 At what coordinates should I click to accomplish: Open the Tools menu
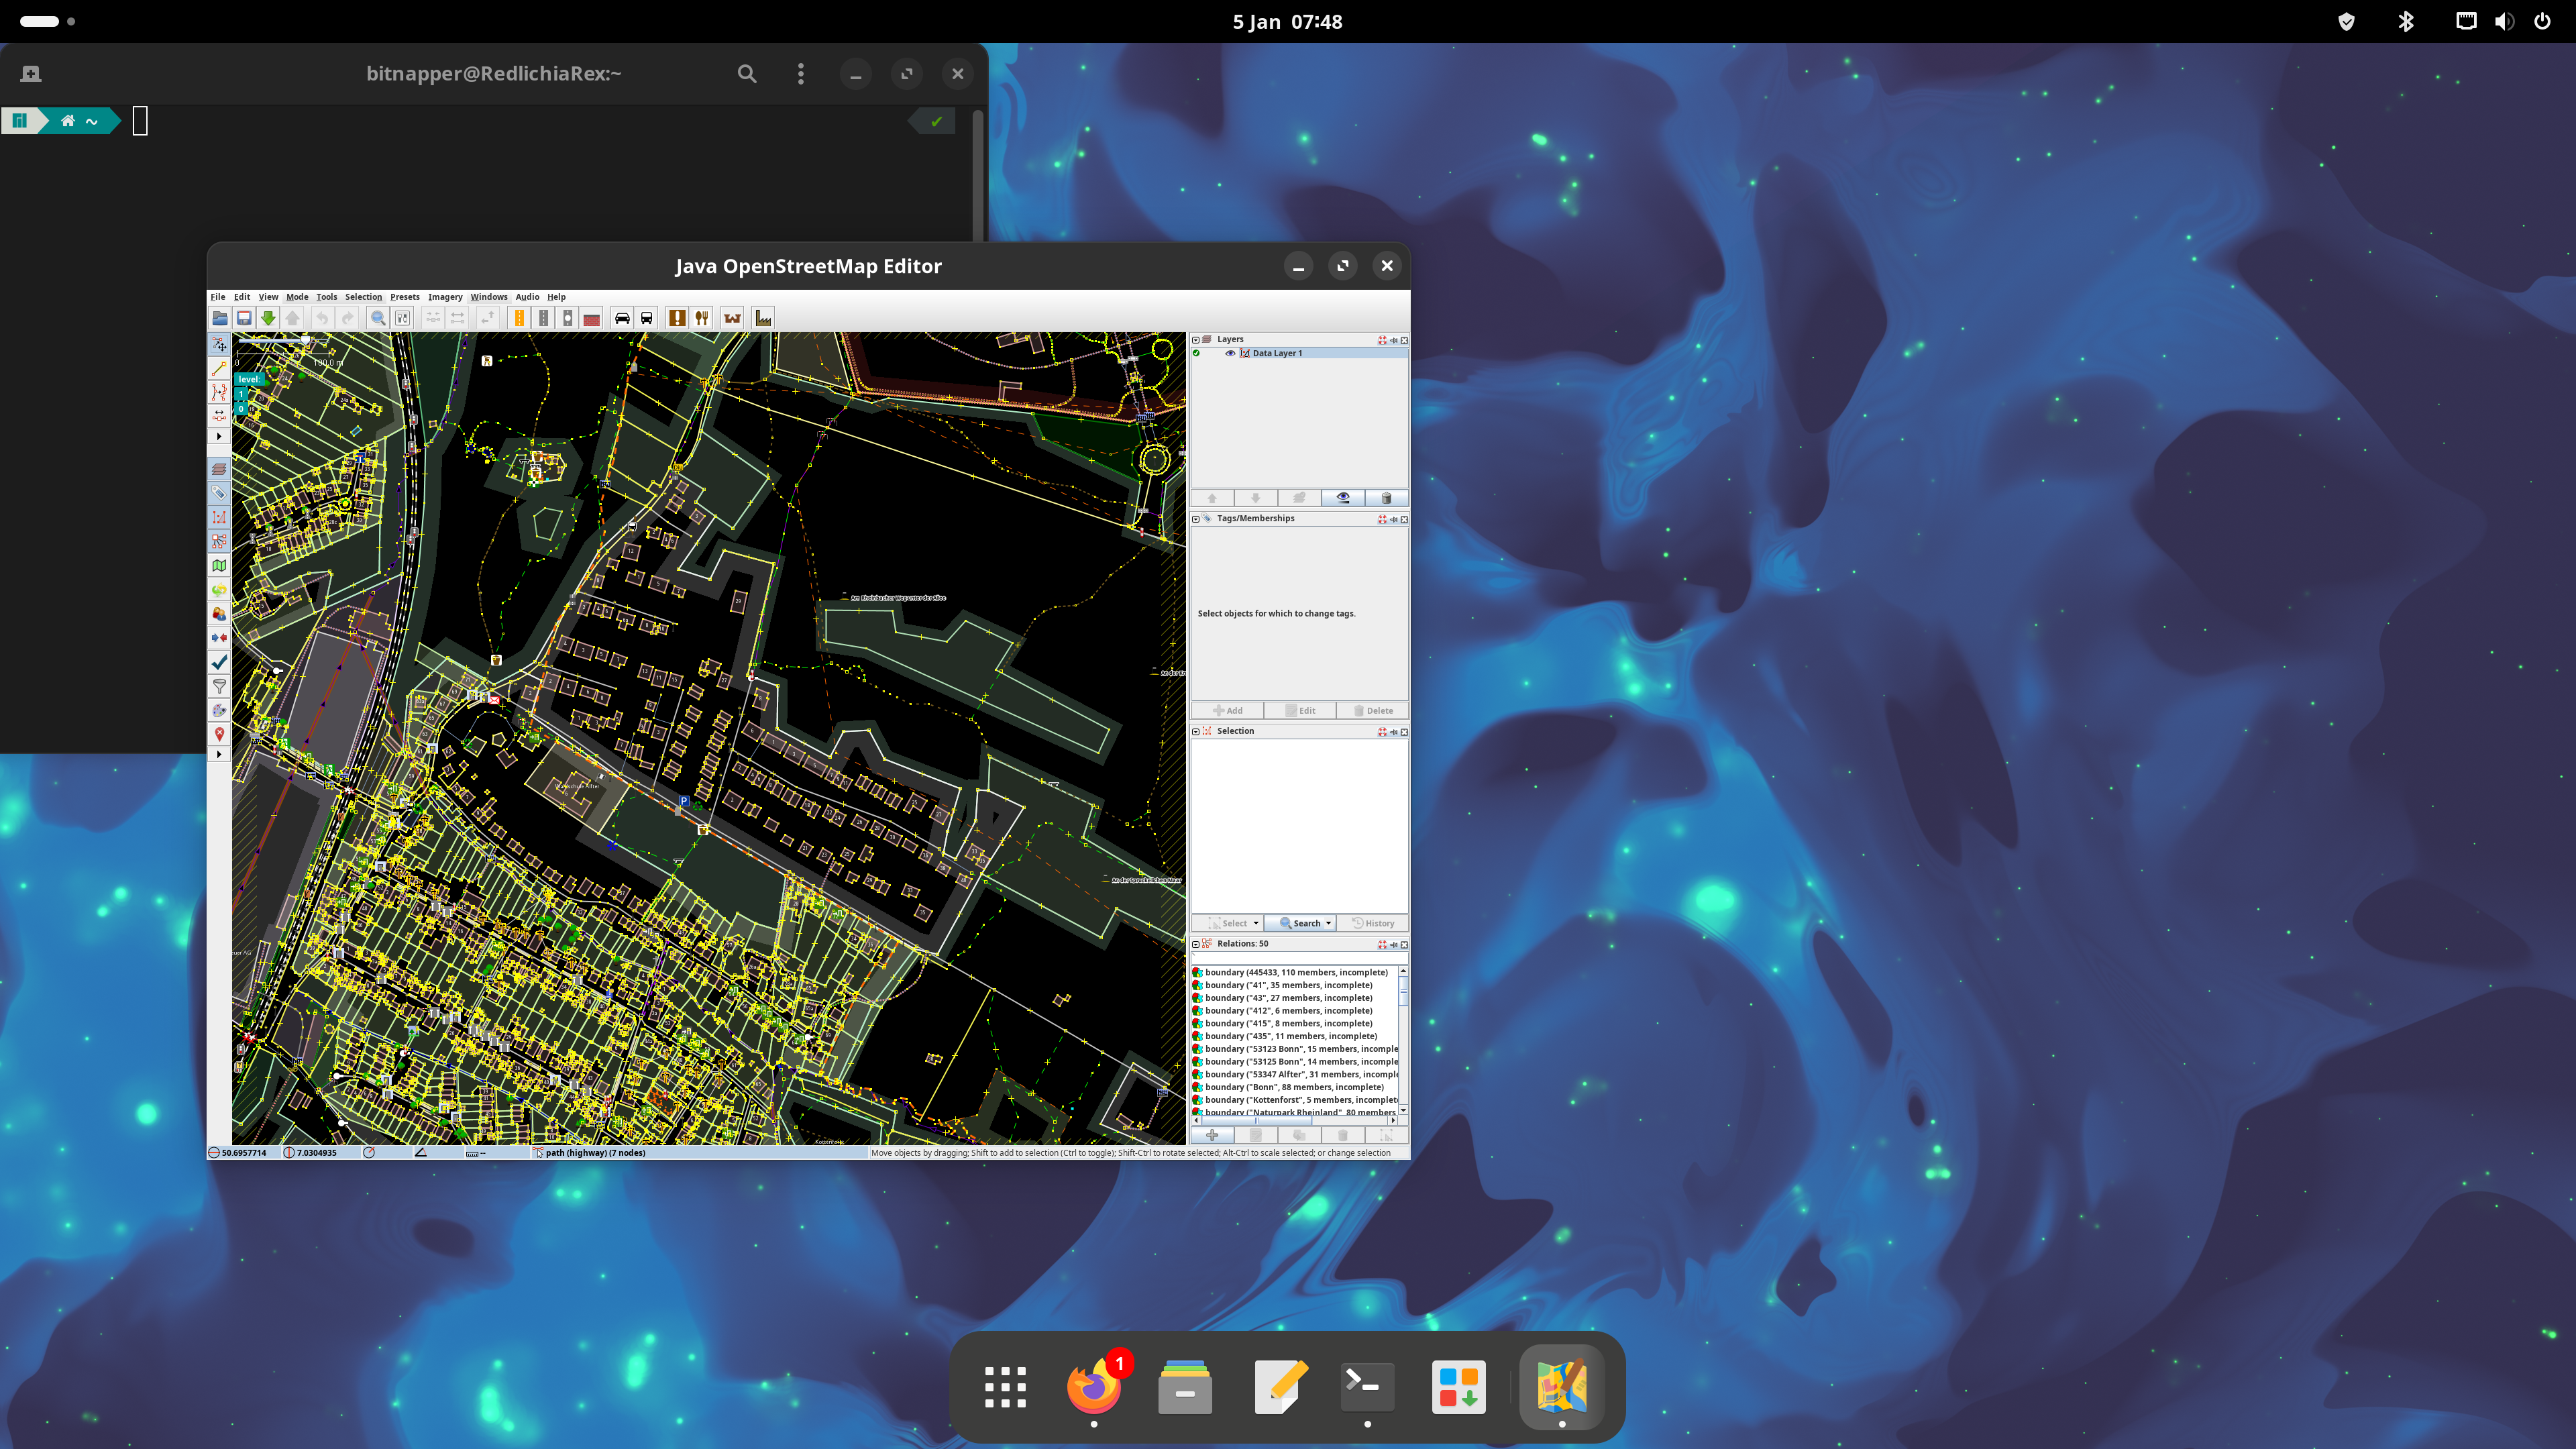(x=327, y=297)
